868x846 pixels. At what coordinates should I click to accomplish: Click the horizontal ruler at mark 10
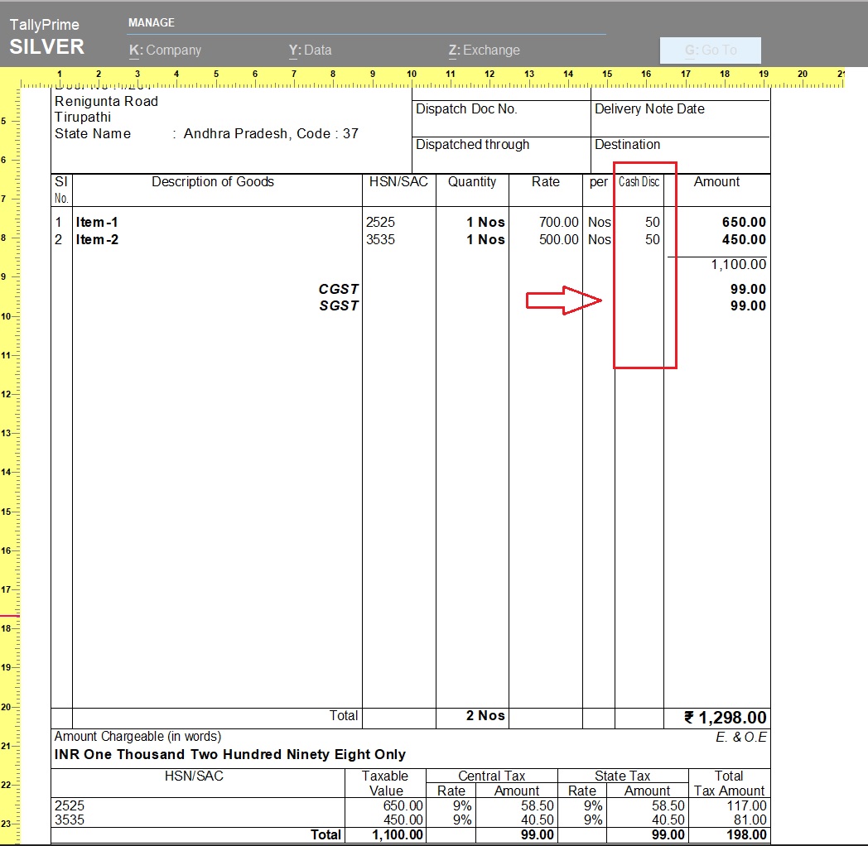[x=412, y=75]
